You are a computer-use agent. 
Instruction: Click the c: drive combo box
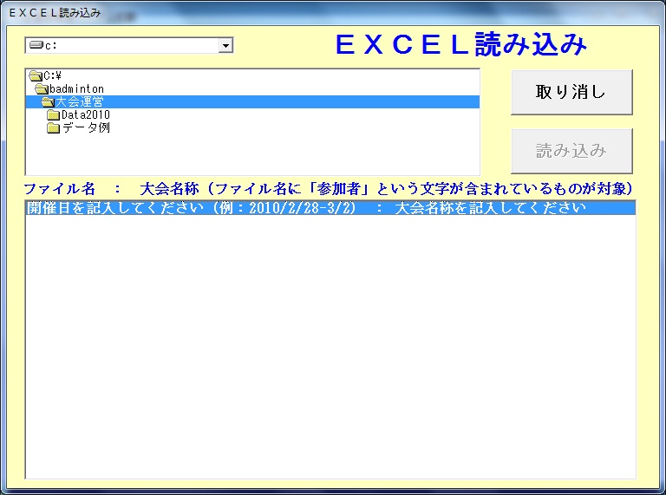(129, 45)
